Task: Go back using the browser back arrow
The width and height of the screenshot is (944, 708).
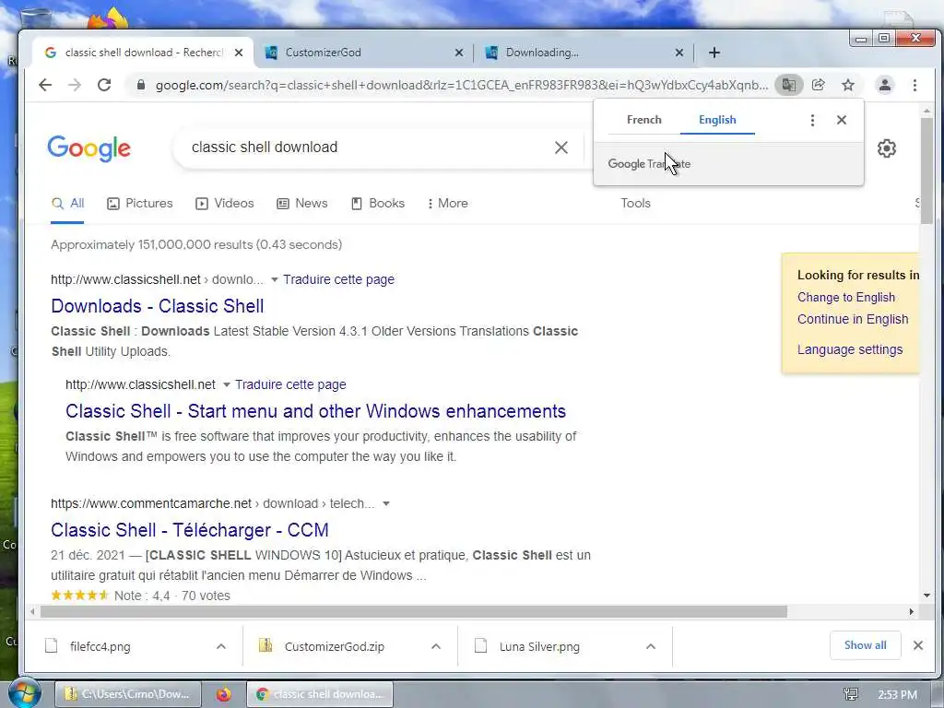Action: click(45, 85)
